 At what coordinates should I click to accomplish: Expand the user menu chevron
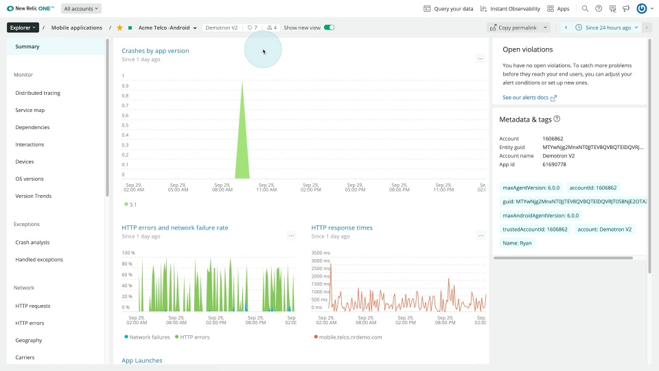[x=652, y=8]
